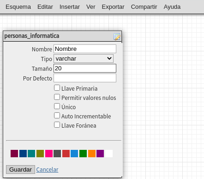Pick the hot pink color swatch
Screen dimensions: 204x179
point(49,154)
